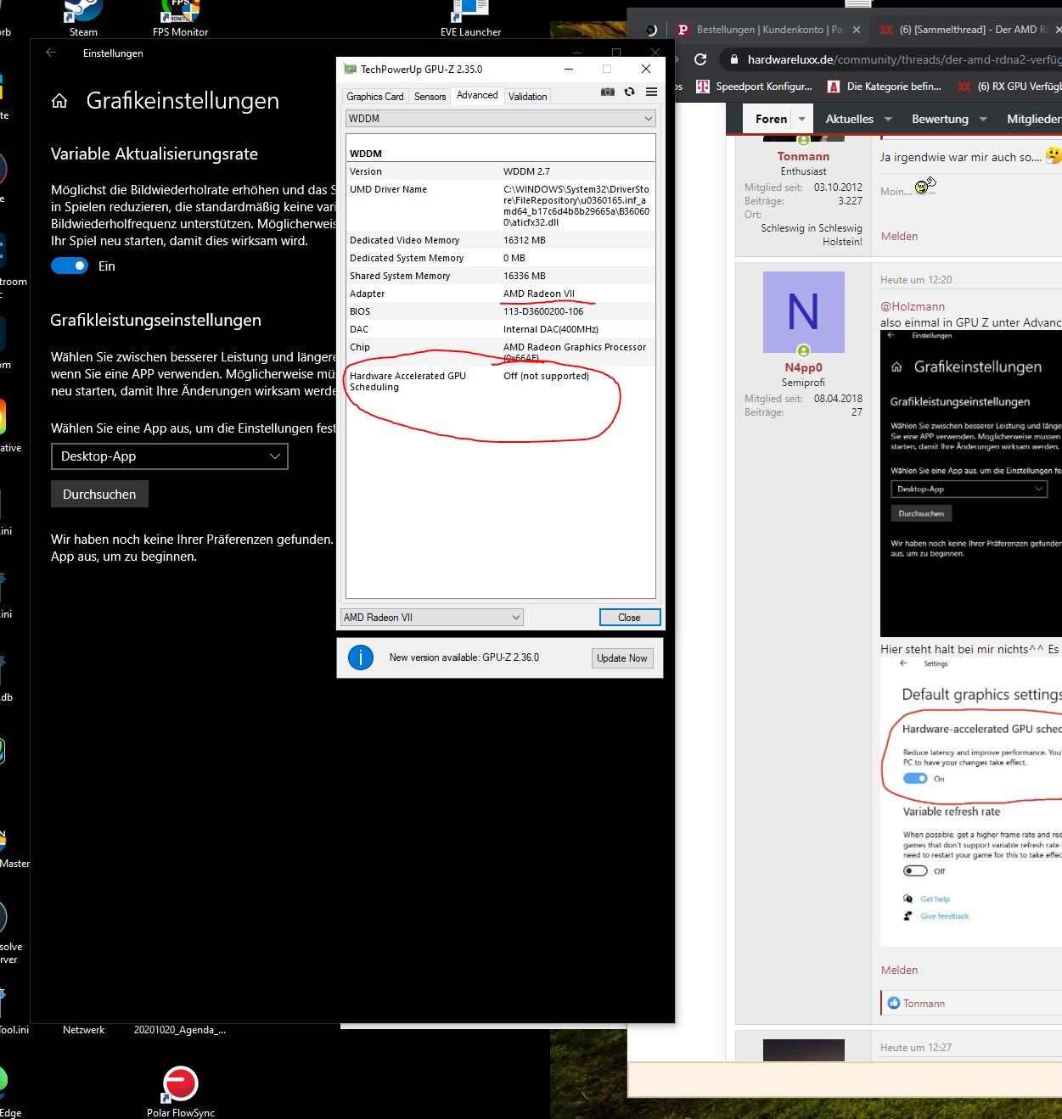Open the (6) RX GPU Verfügb bookmark
This screenshot has width=1062, height=1119.
tap(1009, 86)
